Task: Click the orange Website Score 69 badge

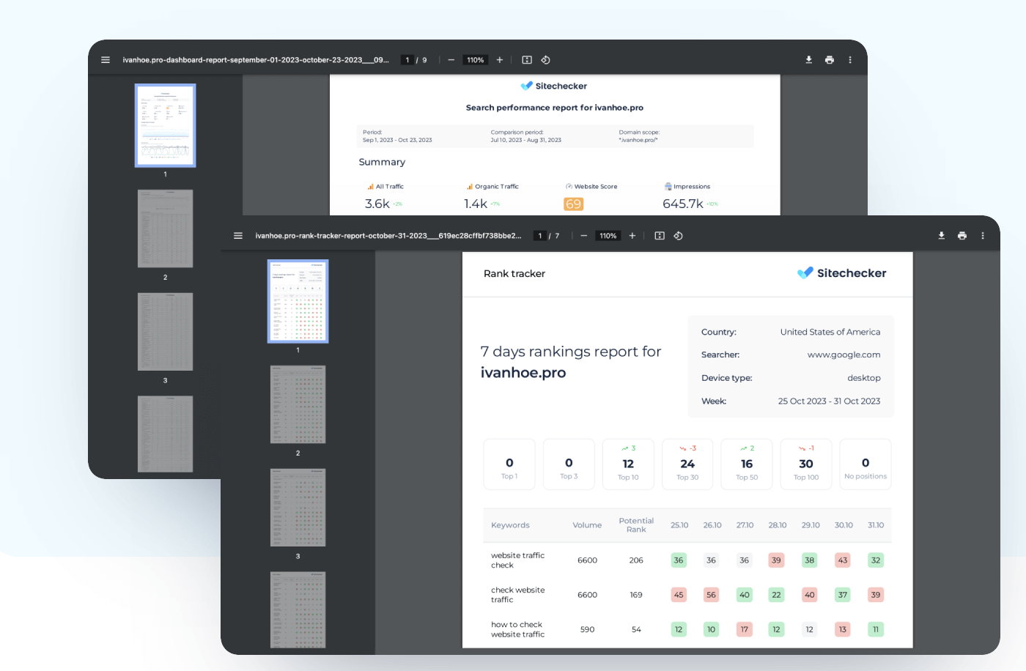Action: [574, 204]
